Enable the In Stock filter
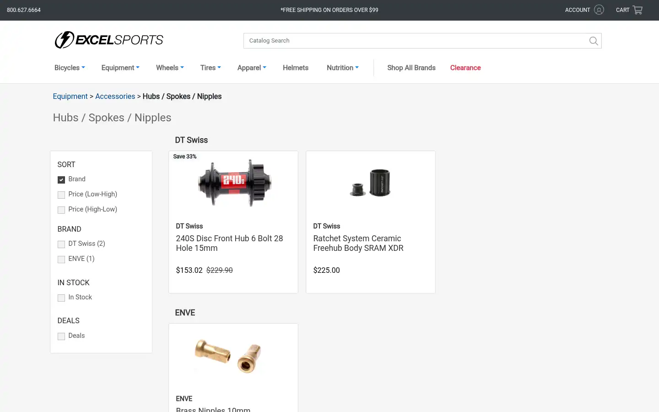Image resolution: width=659 pixels, height=412 pixels. 61,298
